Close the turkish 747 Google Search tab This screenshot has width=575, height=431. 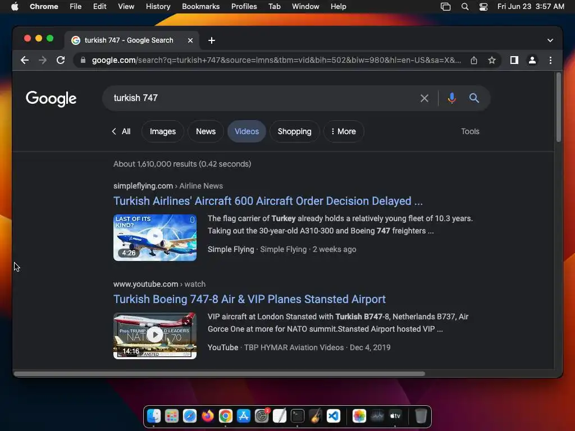point(190,40)
